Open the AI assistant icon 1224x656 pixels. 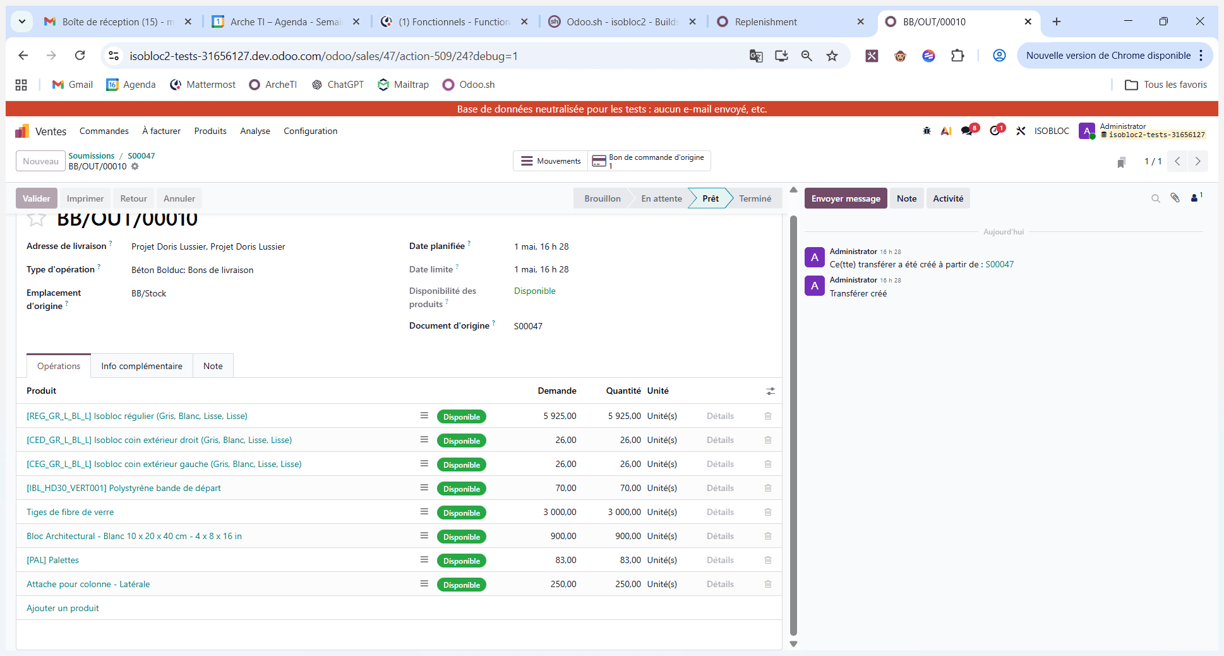[946, 131]
